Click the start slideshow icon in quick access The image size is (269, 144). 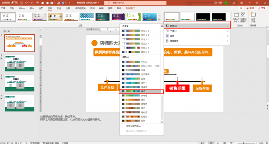[38, 3]
